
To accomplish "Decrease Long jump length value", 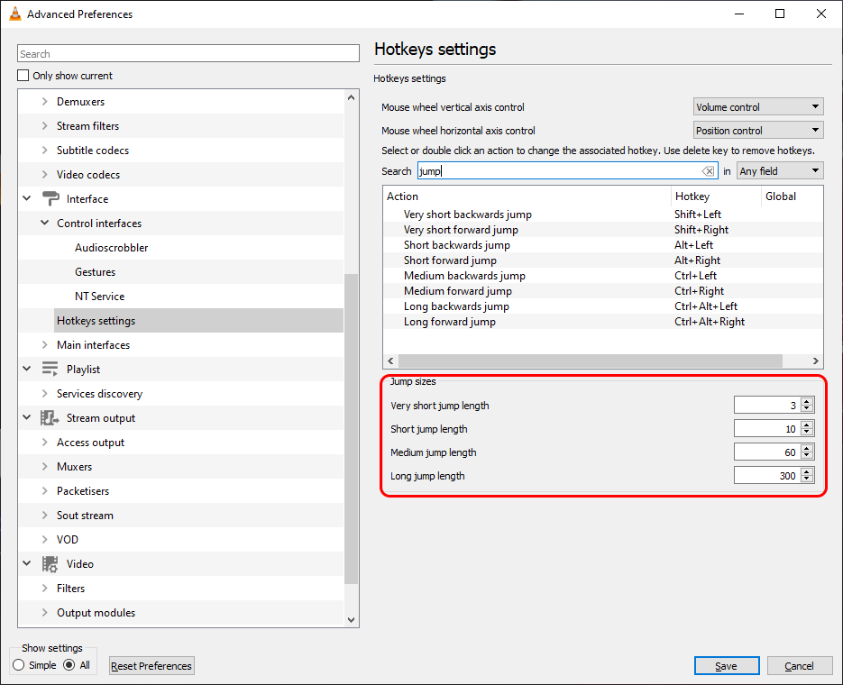I will coord(806,479).
